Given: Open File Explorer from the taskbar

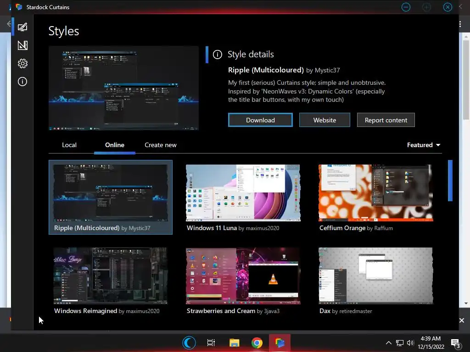Looking at the screenshot, I should pos(234,343).
